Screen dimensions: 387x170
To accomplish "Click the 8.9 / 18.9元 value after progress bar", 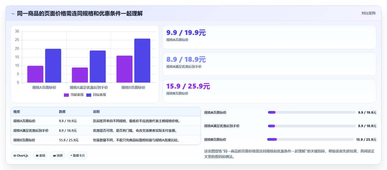I will point(367,126).
